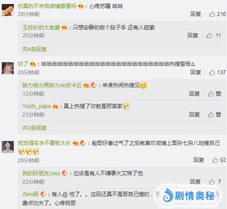
Task: Click the VIP badge next to 幼了
Action: point(33,64)
